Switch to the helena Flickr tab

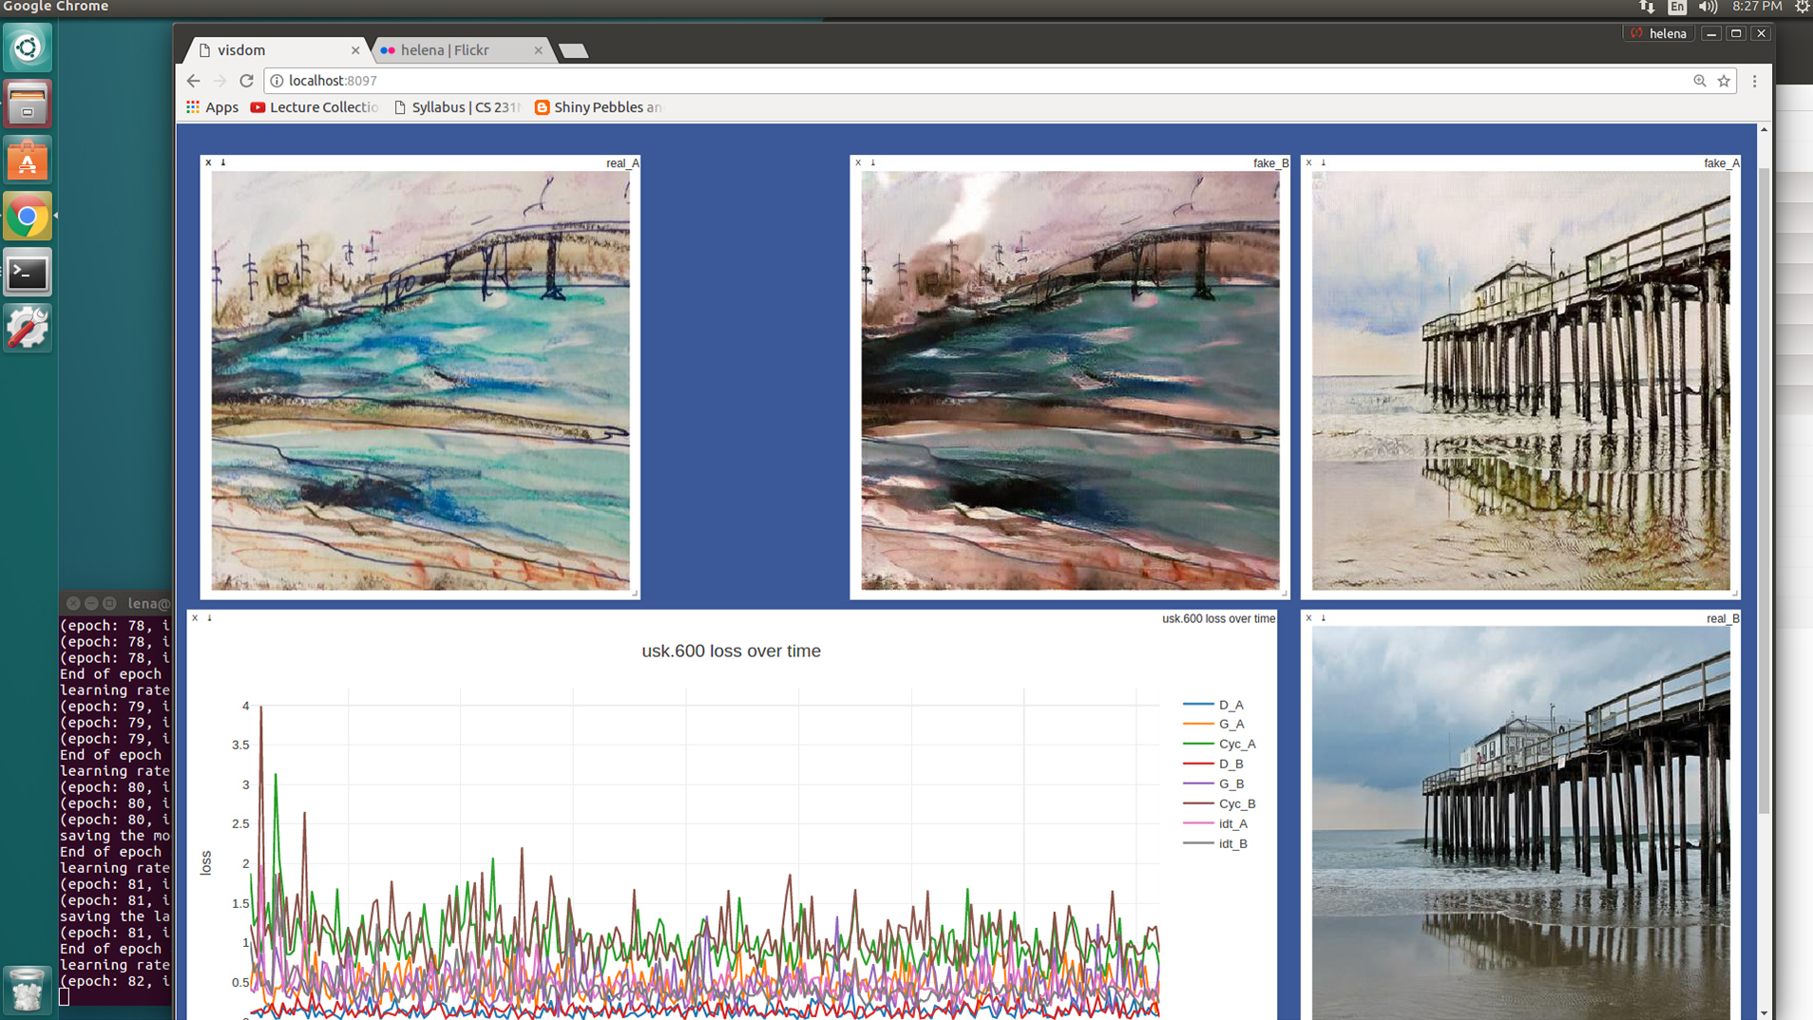pyautogui.click(x=447, y=49)
